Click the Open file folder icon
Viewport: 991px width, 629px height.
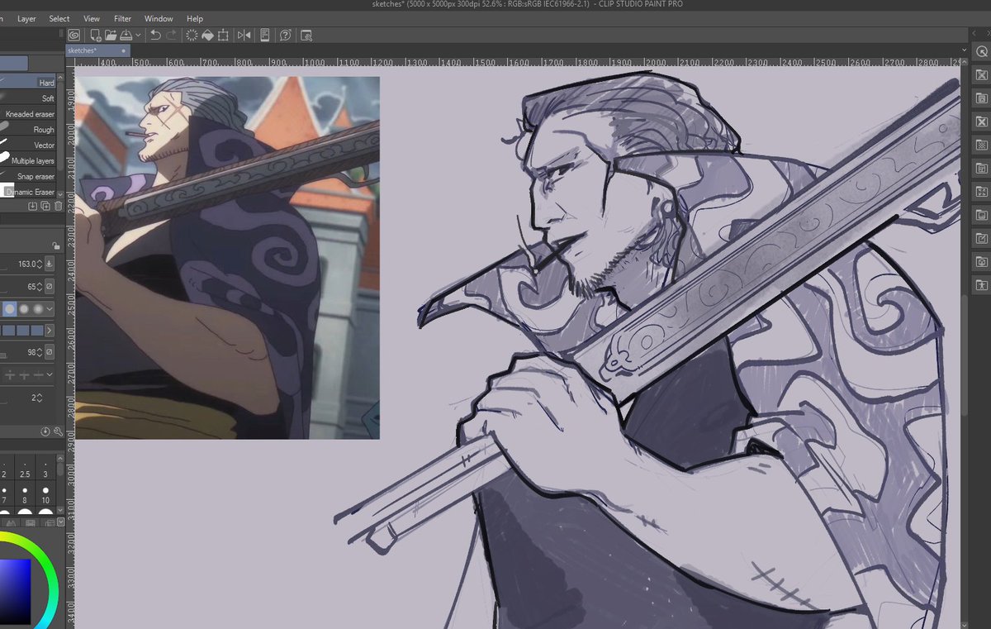pyautogui.click(x=111, y=35)
